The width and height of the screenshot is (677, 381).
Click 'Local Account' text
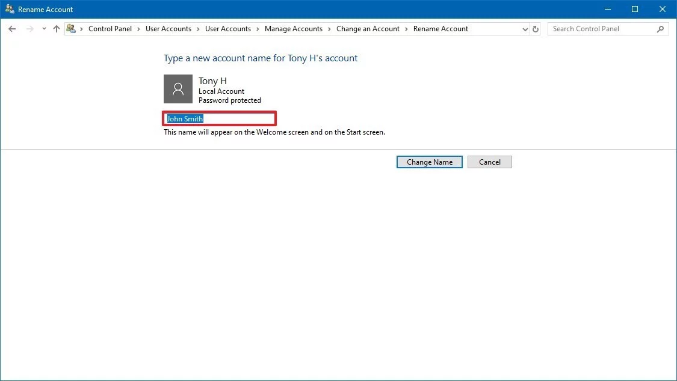[221, 91]
